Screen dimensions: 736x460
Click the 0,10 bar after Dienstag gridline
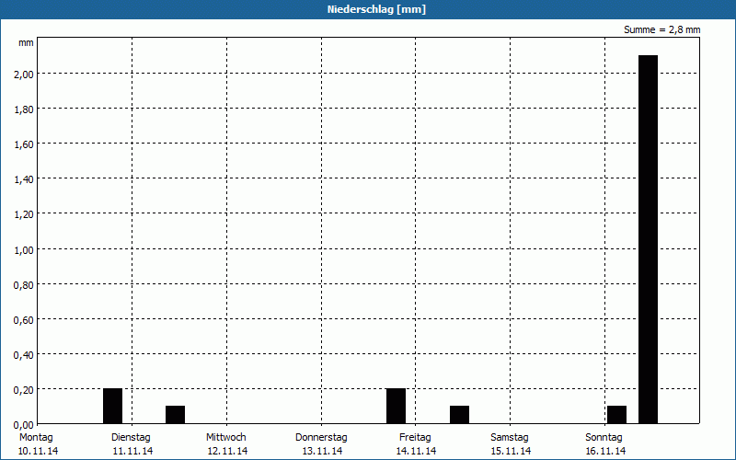[175, 415]
